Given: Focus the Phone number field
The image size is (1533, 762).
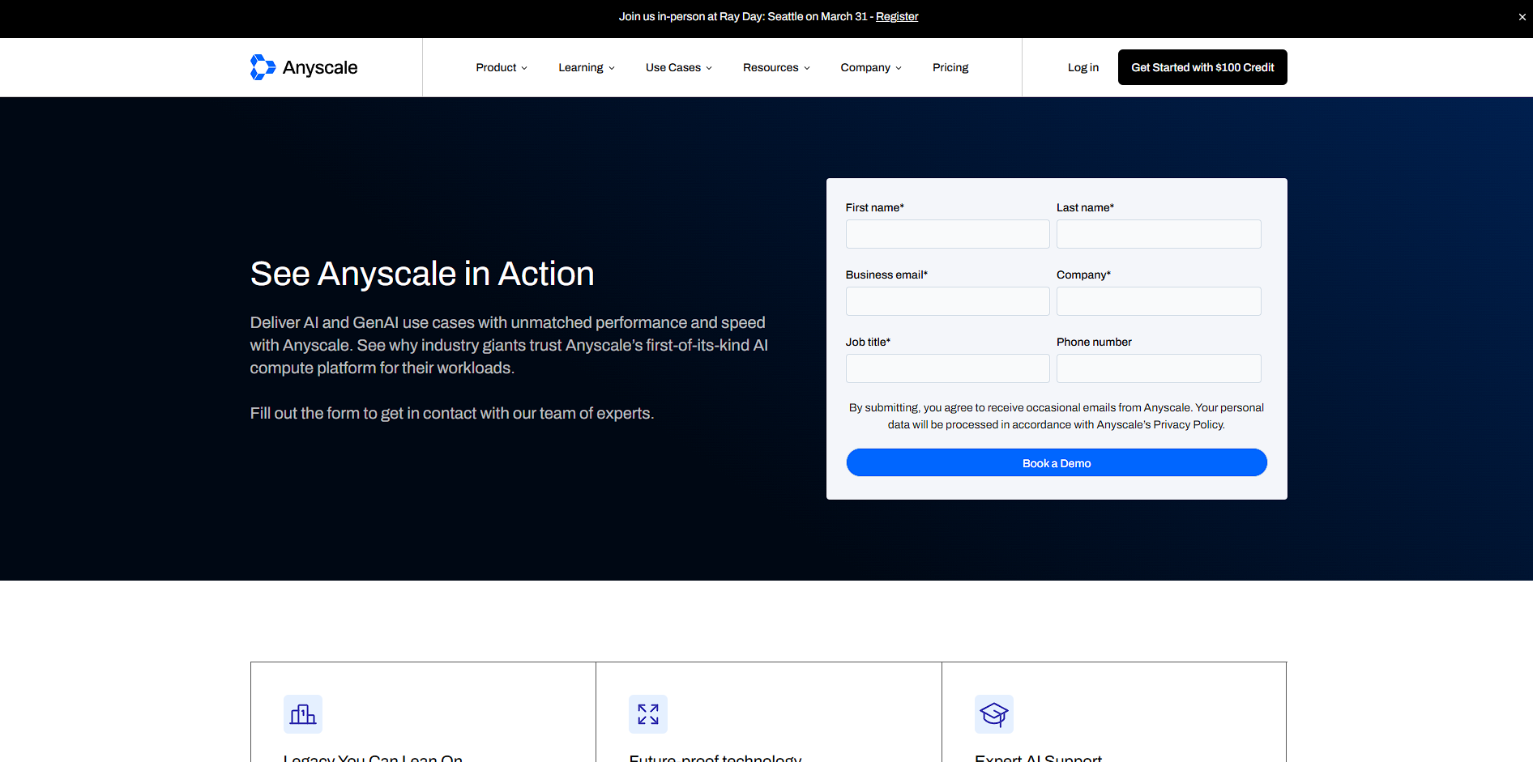Looking at the screenshot, I should (x=1159, y=368).
